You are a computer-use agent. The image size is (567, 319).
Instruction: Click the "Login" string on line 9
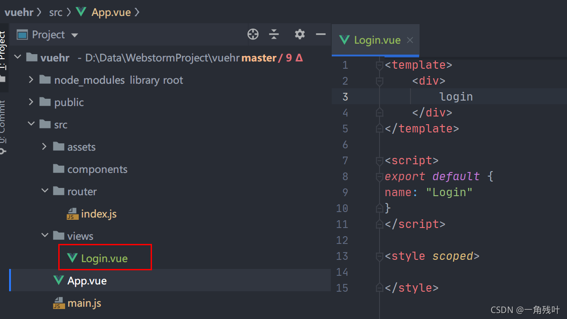pos(449,192)
